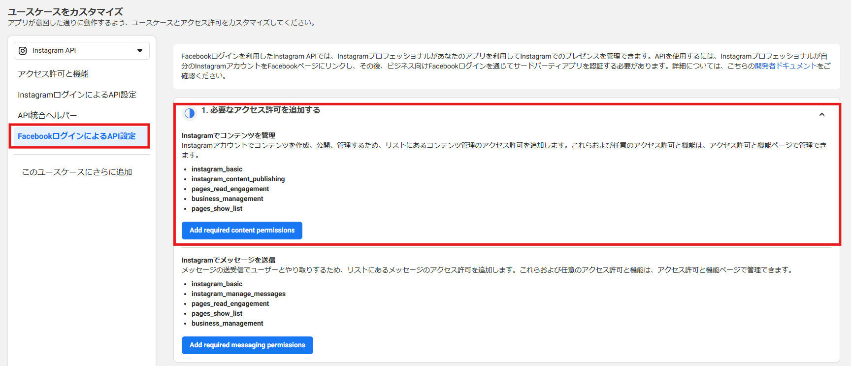Go to API統合ヘルパー sidebar item
This screenshot has height=366, width=851.
click(47, 115)
